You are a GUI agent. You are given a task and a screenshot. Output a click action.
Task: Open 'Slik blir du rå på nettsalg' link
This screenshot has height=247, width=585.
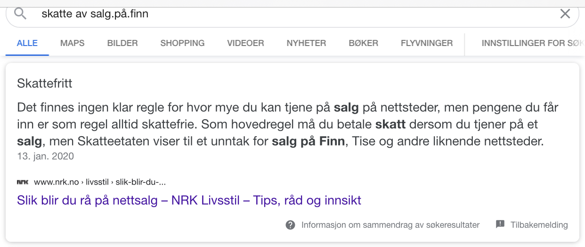(189, 201)
